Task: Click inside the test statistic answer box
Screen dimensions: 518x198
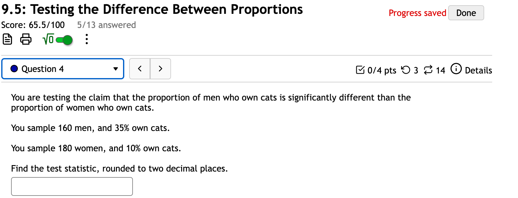Action: (x=72, y=186)
